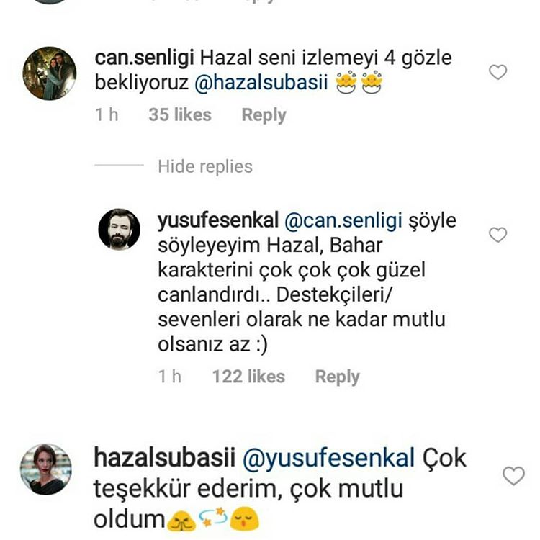Viewport: 540px width, 540px height.
Task: Open can.senligi username link
Action: (144, 58)
